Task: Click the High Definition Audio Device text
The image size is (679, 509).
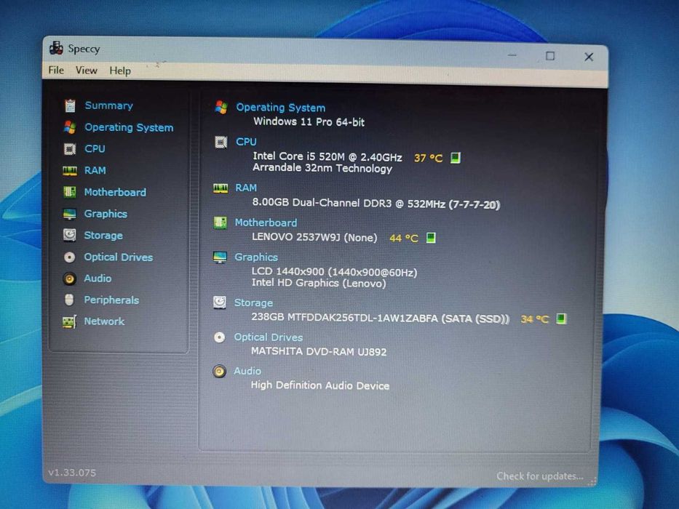Action: [320, 385]
